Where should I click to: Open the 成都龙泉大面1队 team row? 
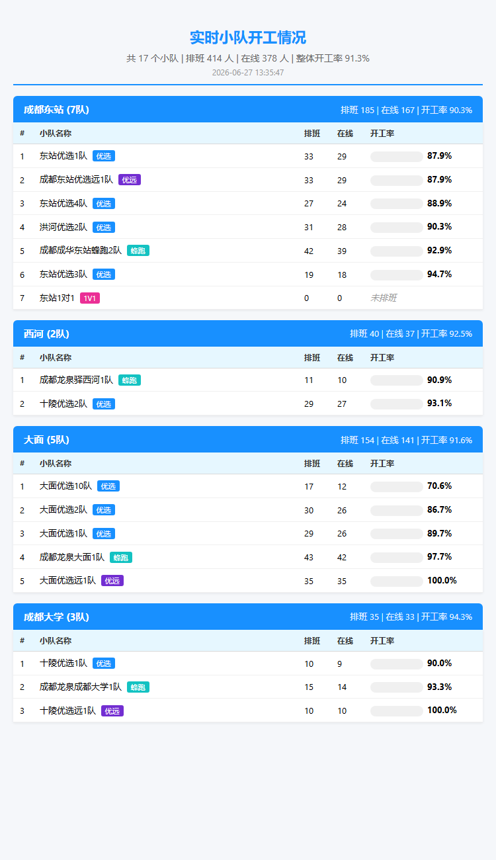click(248, 558)
